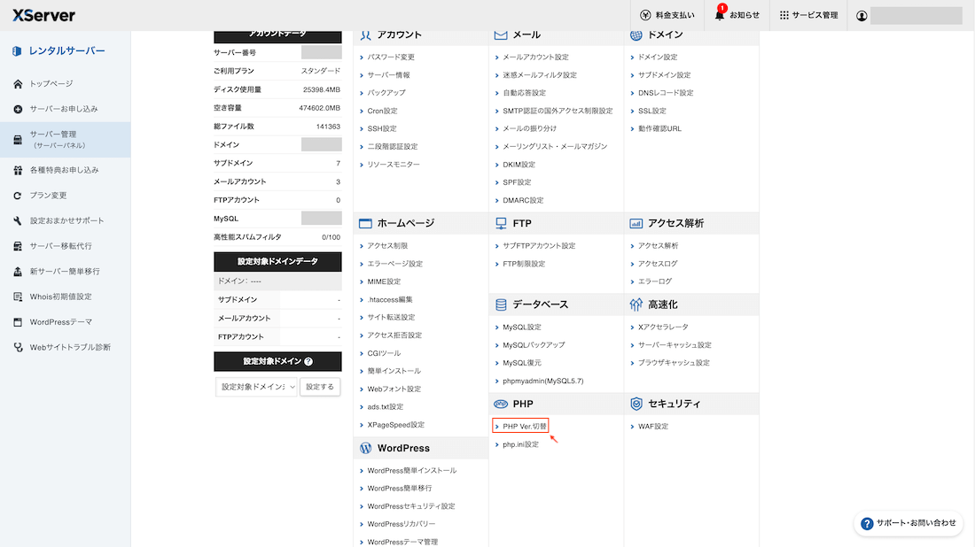Open 設定おまかせサポート sidebar item

[67, 221]
